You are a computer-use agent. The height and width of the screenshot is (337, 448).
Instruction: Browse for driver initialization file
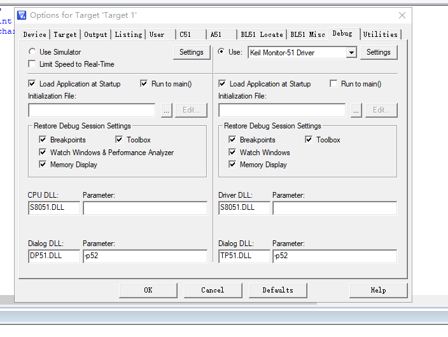(x=356, y=110)
